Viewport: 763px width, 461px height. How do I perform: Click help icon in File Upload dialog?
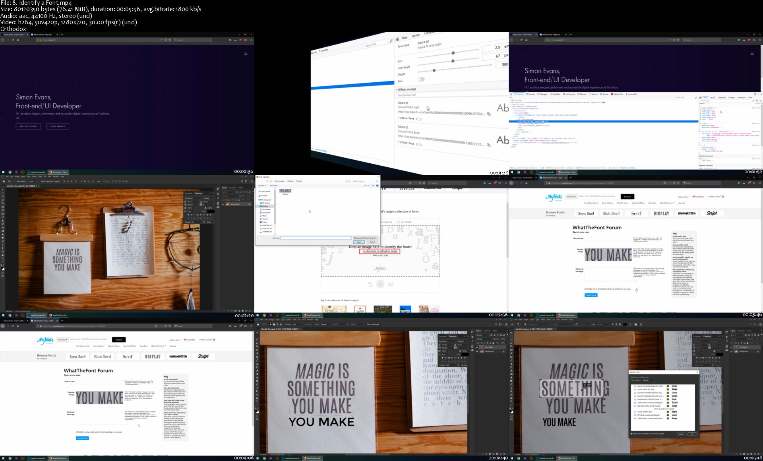pos(377,186)
